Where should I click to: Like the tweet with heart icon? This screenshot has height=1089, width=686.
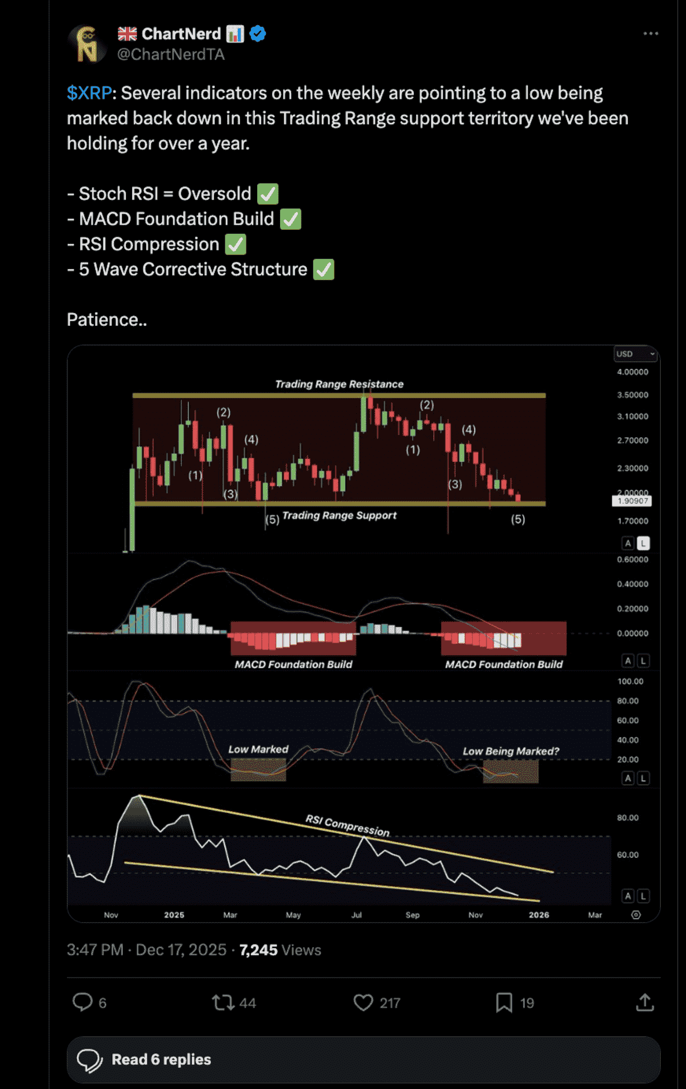pyautogui.click(x=363, y=1002)
